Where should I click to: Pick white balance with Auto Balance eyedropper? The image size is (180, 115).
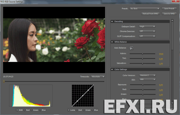point(131,48)
